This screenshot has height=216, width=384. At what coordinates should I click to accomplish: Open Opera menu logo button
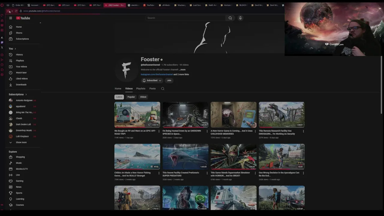[x=2, y=5]
